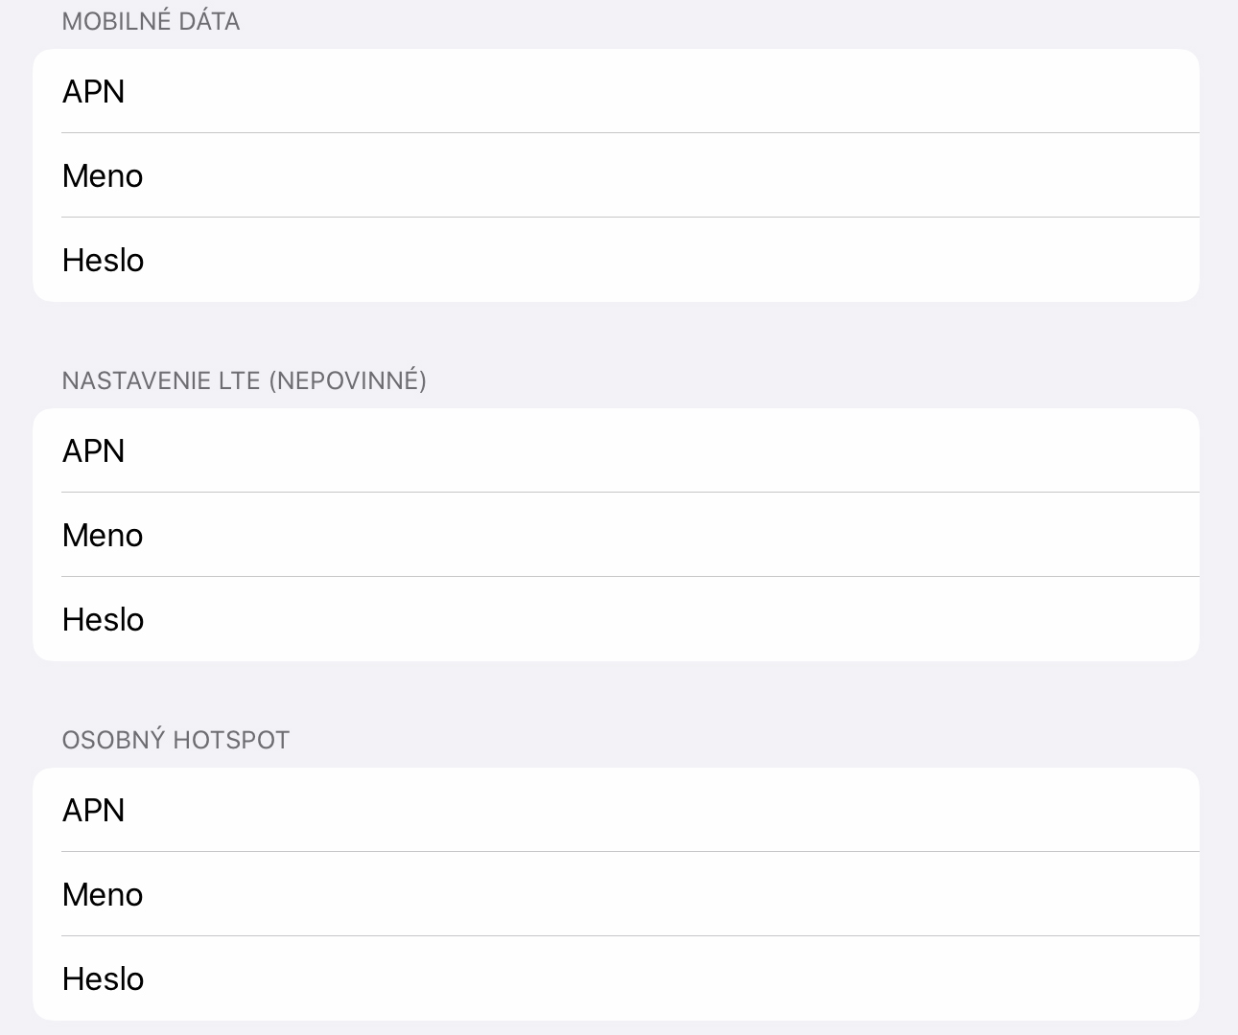Screen dimensions: 1238x1035
Task: Click the APN label text in Osobný hotspot
Action: point(94,811)
